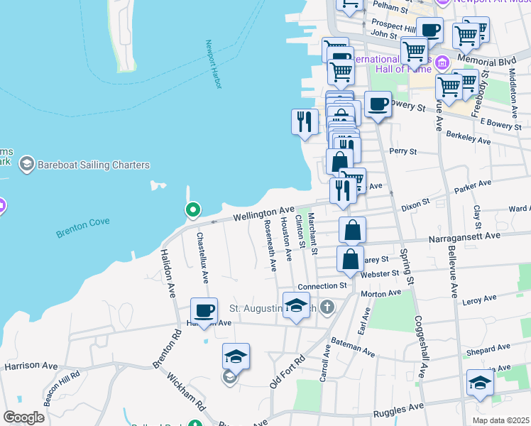Select the Carroll Ave street label
The height and width of the screenshot is (426, 531).
point(324,363)
